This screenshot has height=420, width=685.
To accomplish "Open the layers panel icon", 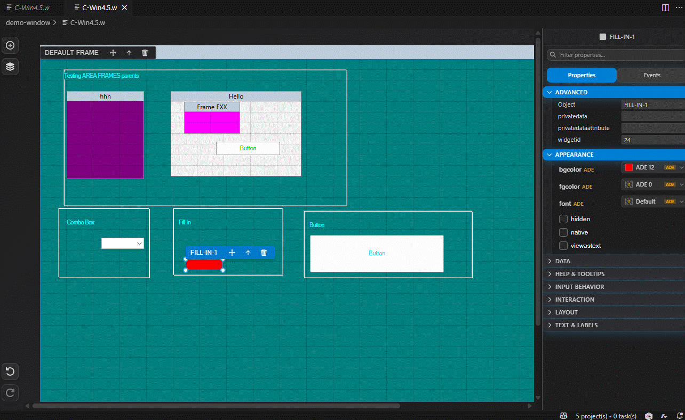I will tap(10, 67).
